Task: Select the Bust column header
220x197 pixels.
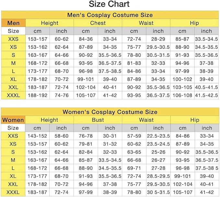Action: tap(98, 120)
